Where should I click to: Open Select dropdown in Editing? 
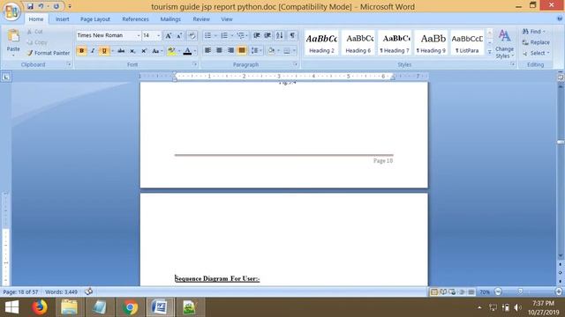pos(536,53)
